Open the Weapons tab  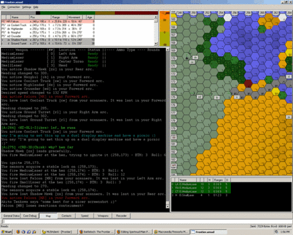tap(103, 216)
